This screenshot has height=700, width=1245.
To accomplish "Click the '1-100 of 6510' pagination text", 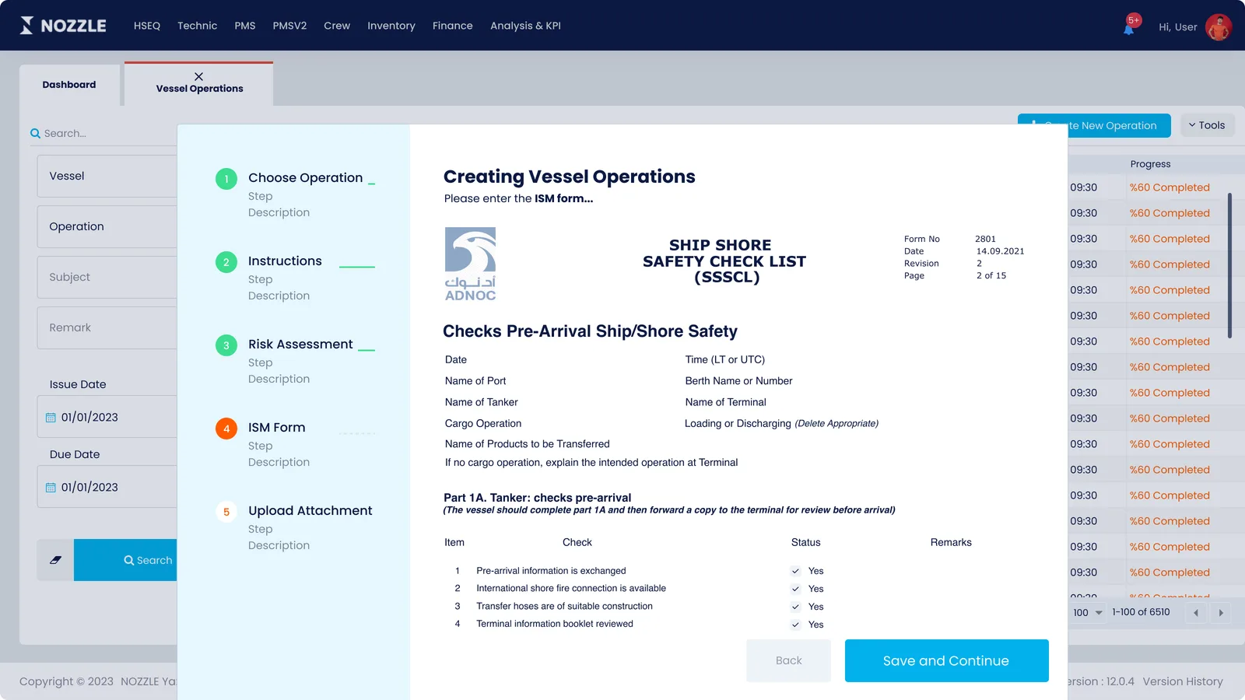I will tap(1141, 612).
